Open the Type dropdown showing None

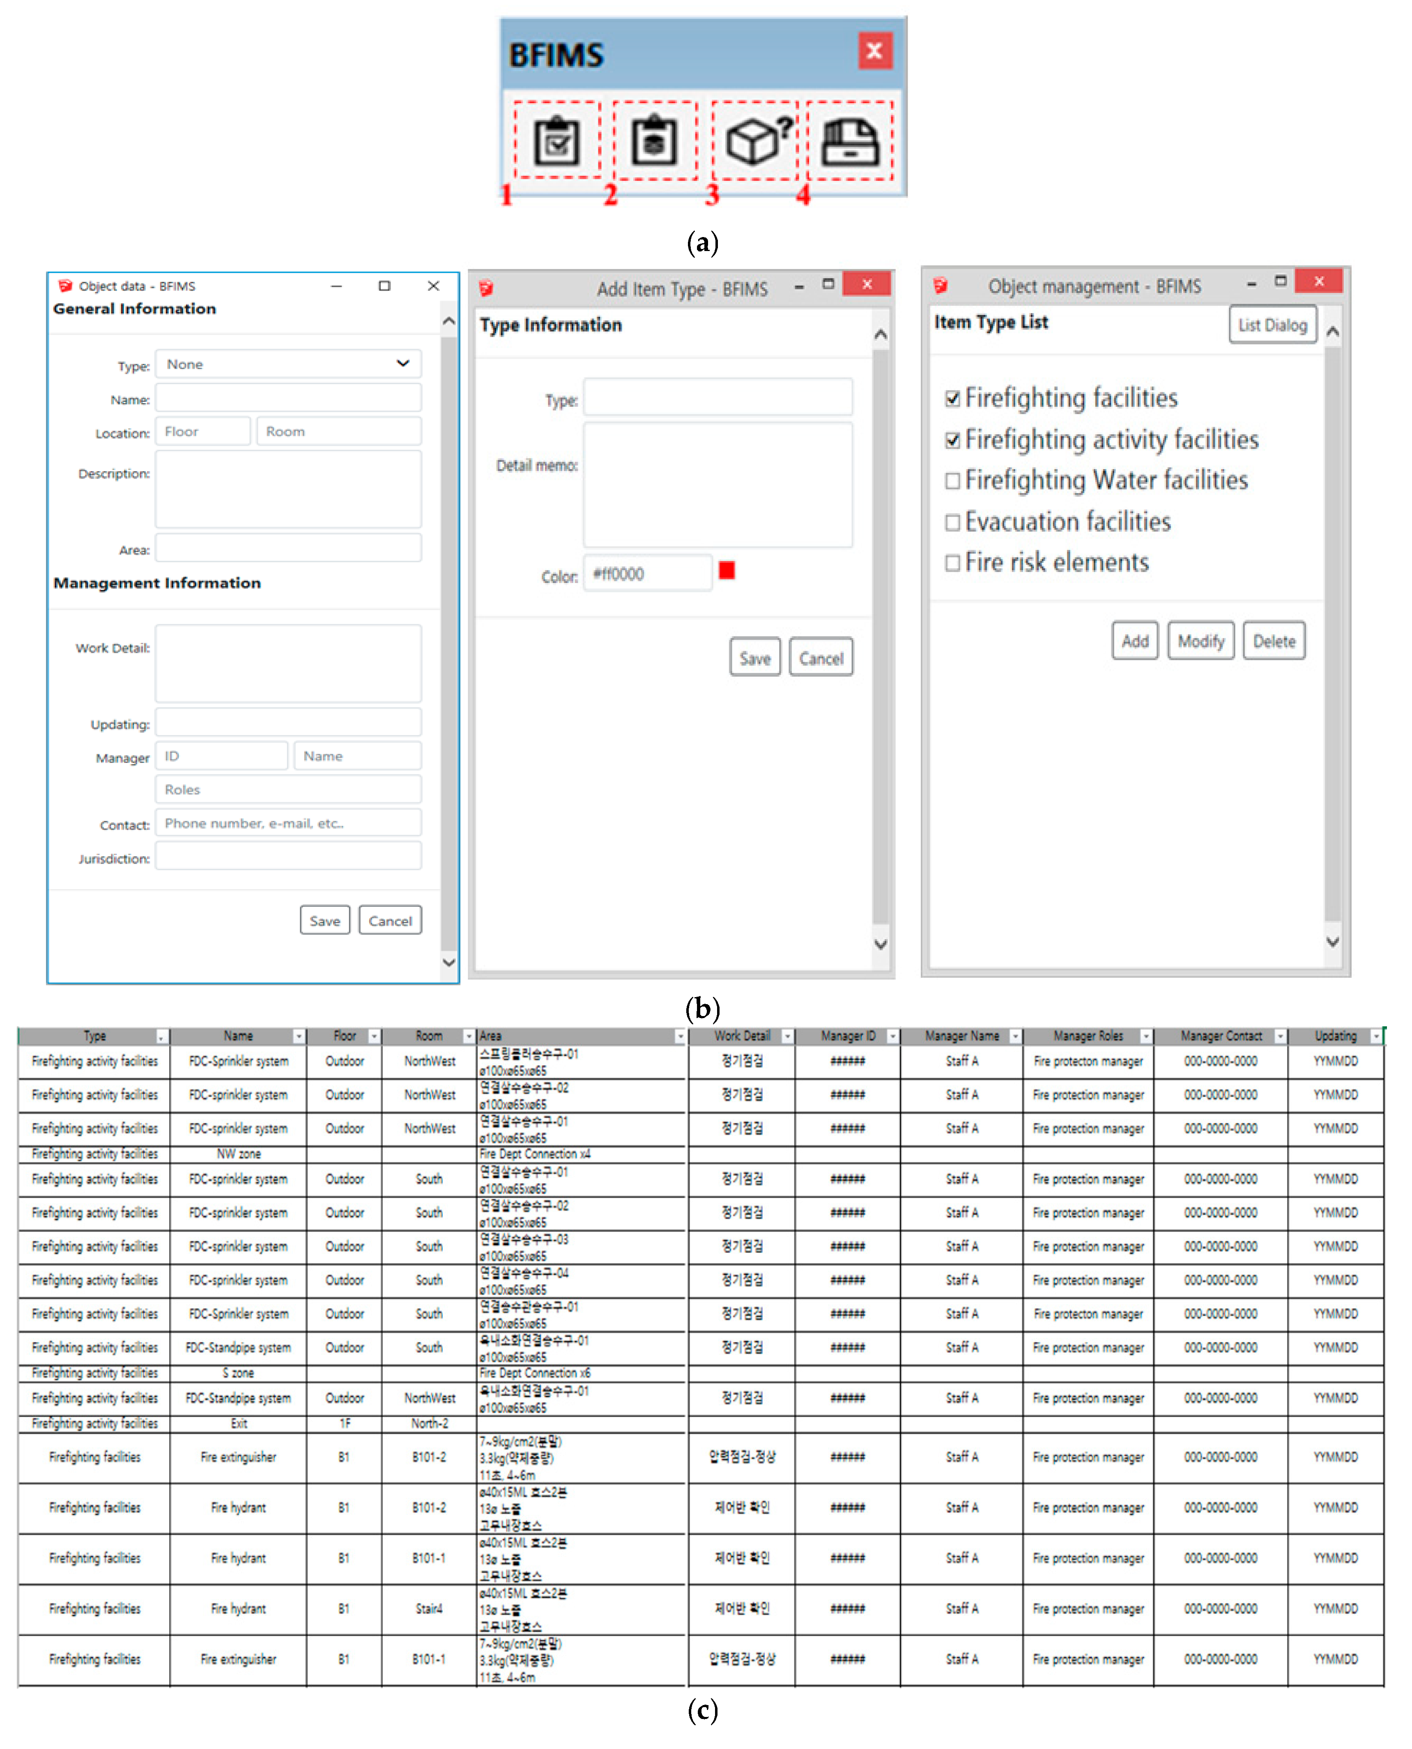(289, 364)
